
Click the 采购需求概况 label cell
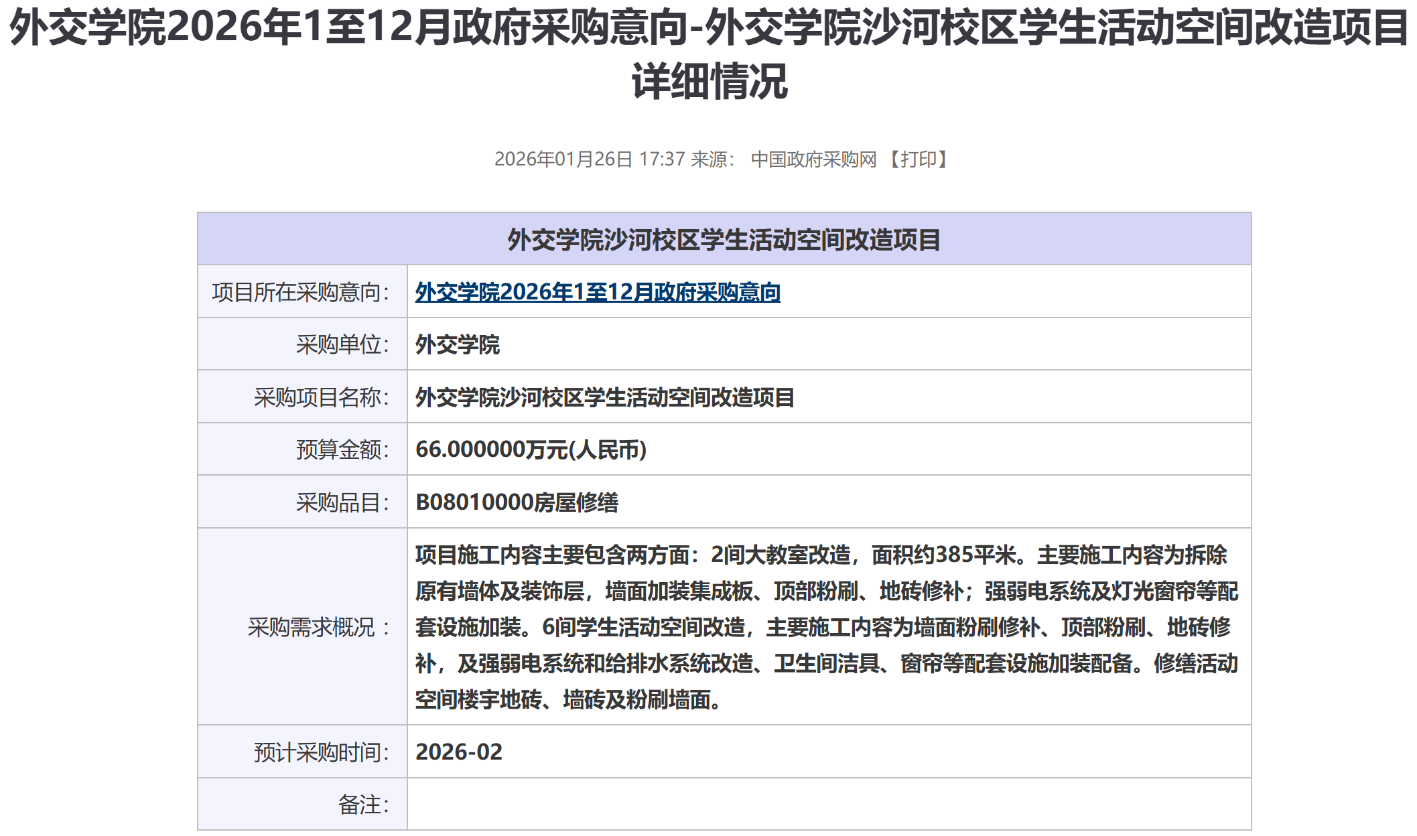320,628
